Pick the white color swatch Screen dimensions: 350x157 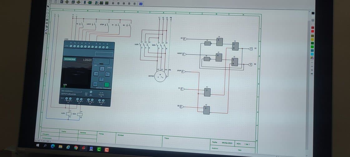[313, 24]
